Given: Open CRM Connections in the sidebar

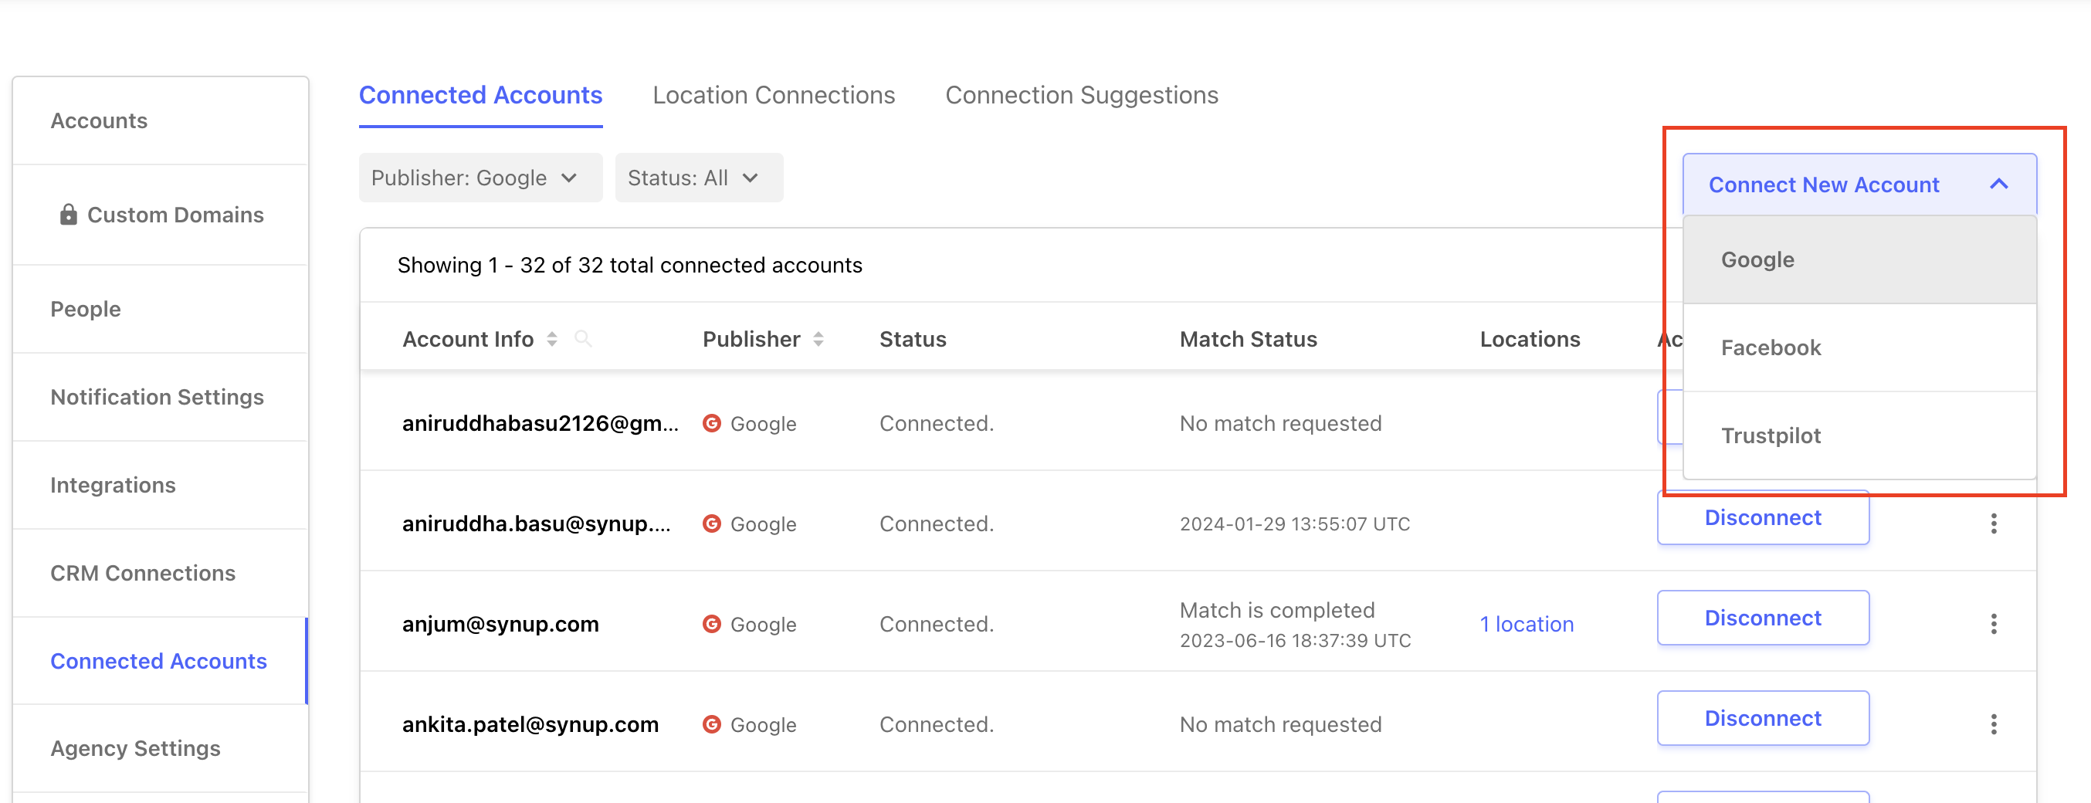Looking at the screenshot, I should coord(161,573).
